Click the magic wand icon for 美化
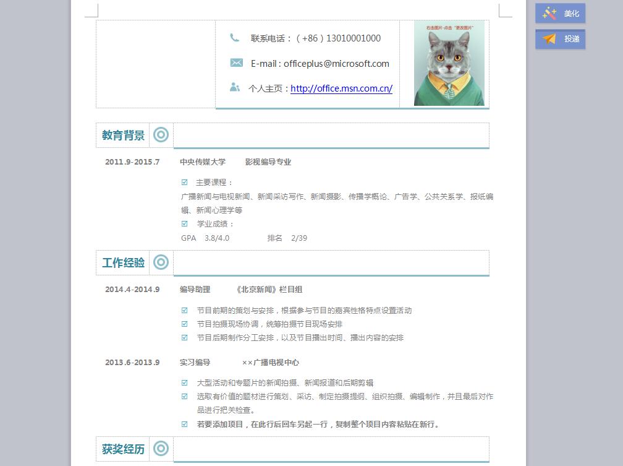 coord(549,13)
